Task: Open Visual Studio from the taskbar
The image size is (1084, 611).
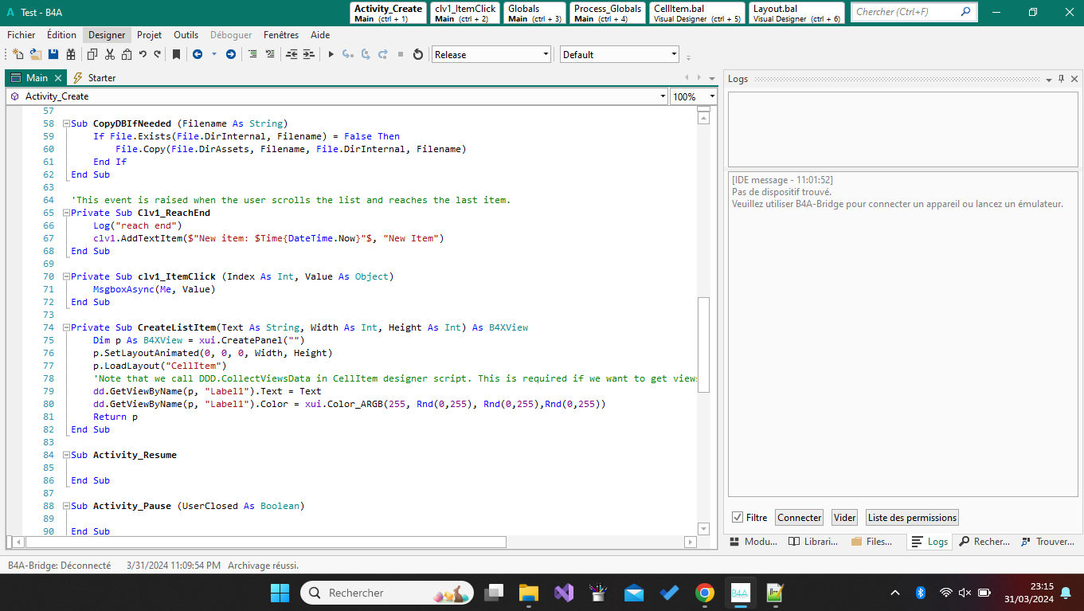Action: point(564,593)
